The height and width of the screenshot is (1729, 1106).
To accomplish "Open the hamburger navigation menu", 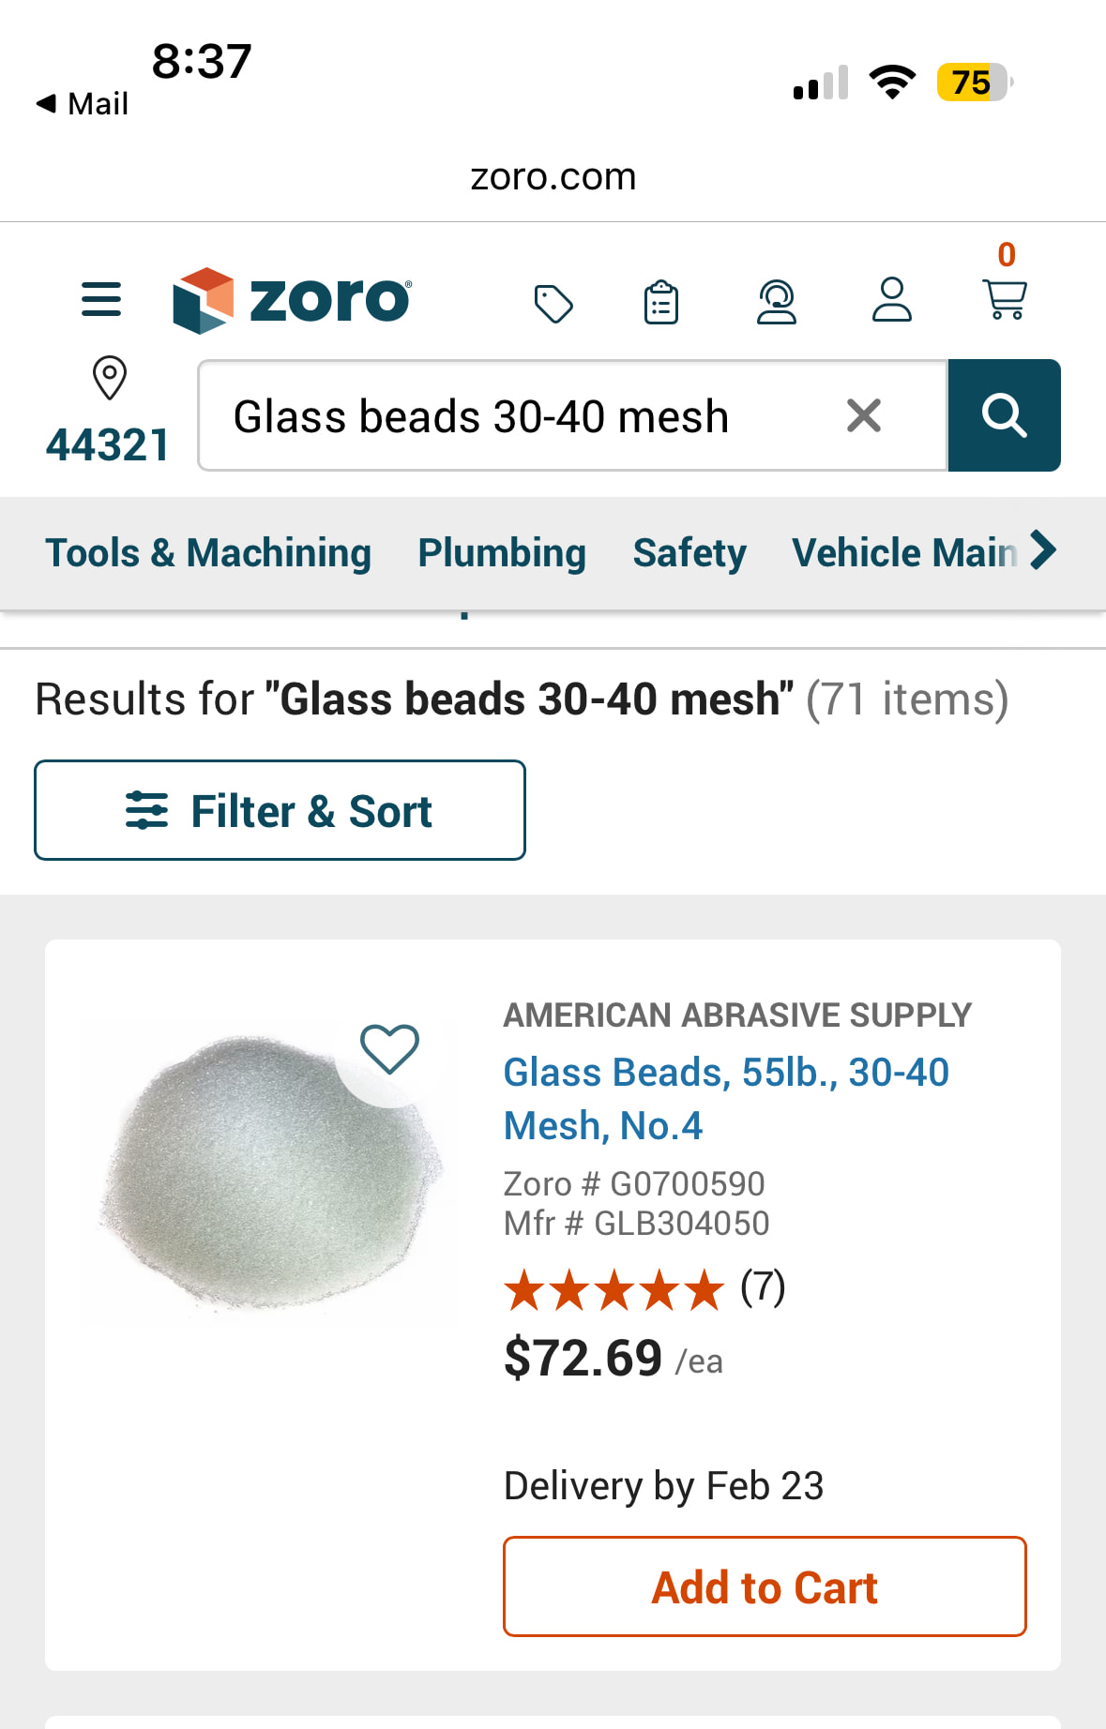I will [101, 300].
